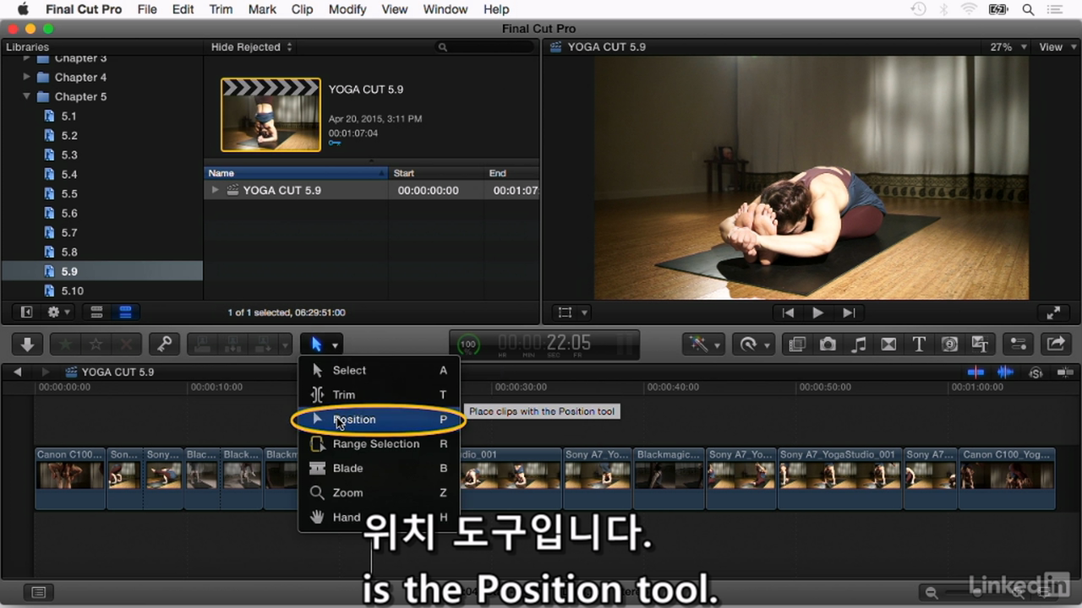Open the browser gear action menu
The image size is (1082, 608).
tap(59, 312)
